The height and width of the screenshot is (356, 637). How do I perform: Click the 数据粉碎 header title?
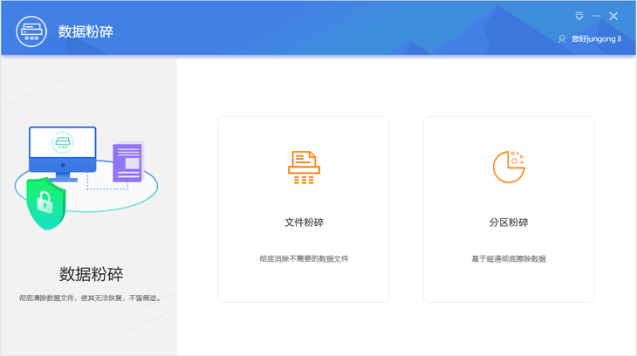pos(86,31)
